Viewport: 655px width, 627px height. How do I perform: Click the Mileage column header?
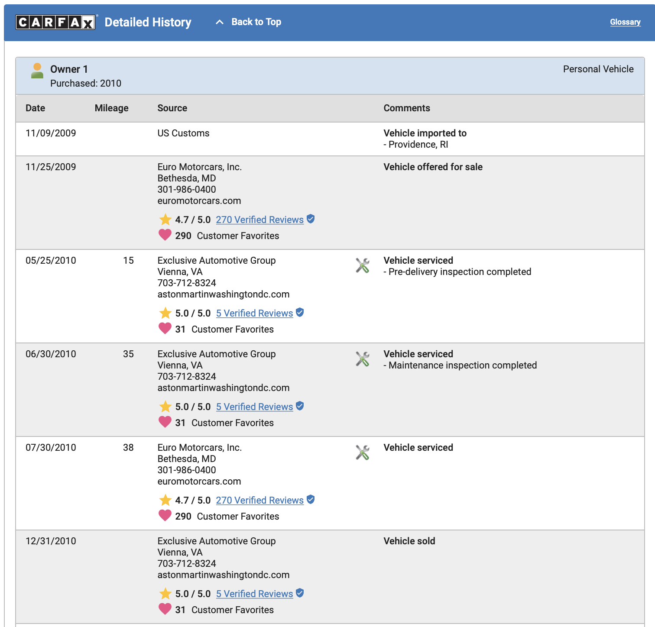tap(111, 108)
